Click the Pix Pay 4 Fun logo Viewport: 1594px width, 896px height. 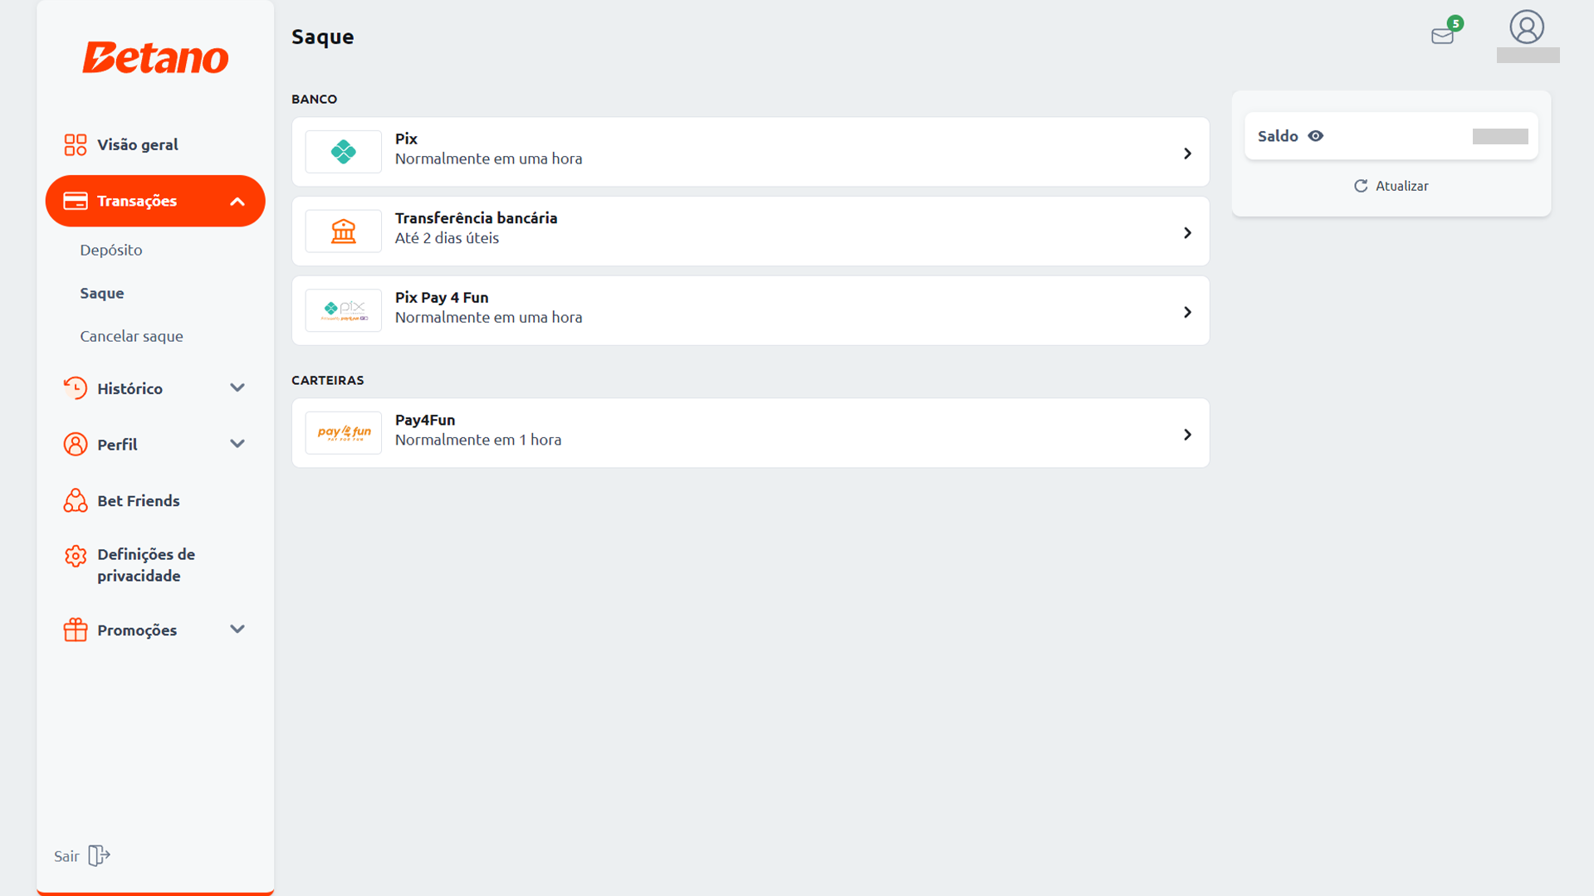(344, 310)
